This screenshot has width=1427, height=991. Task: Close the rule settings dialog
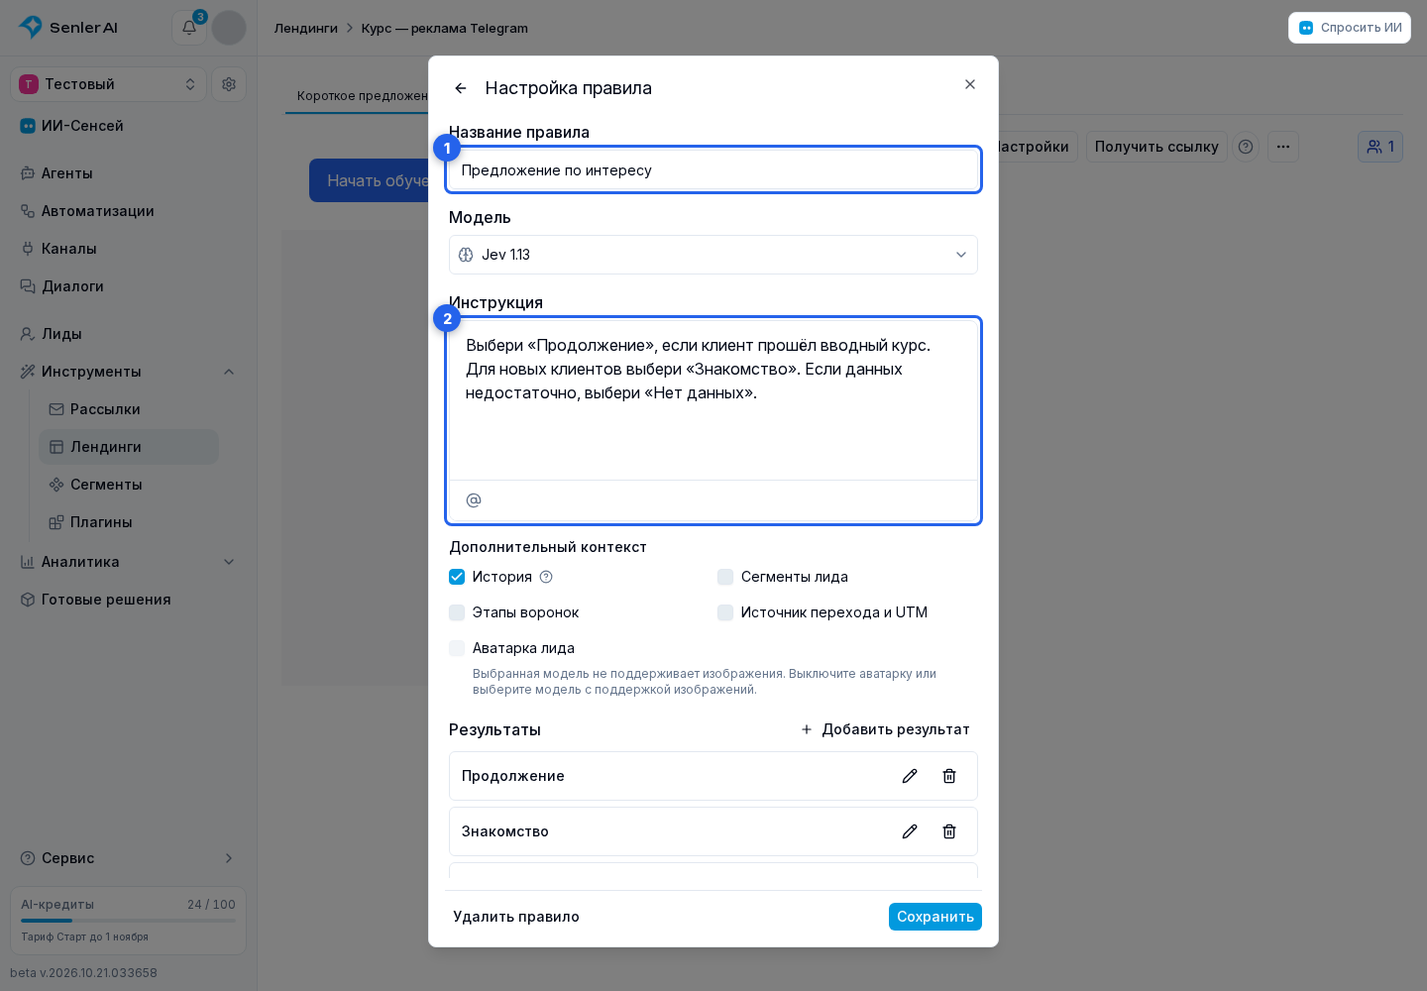click(970, 84)
